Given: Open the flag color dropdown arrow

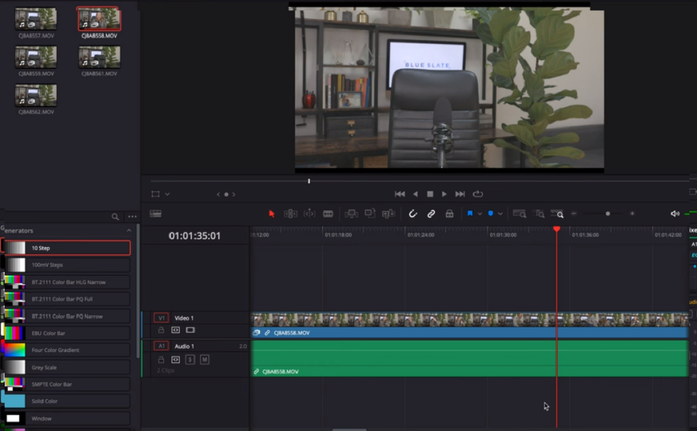Looking at the screenshot, I should (480, 213).
